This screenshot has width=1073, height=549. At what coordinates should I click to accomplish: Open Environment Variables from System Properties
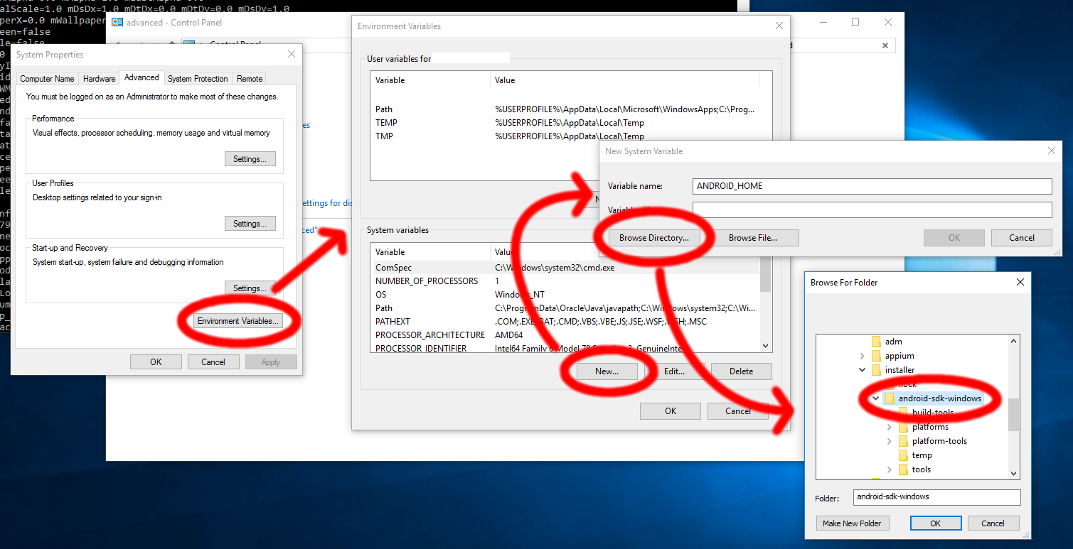point(239,321)
